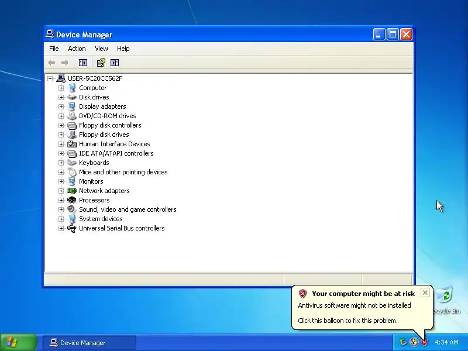Expand the System devices node
The height and width of the screenshot is (351, 468).
tap(61, 219)
